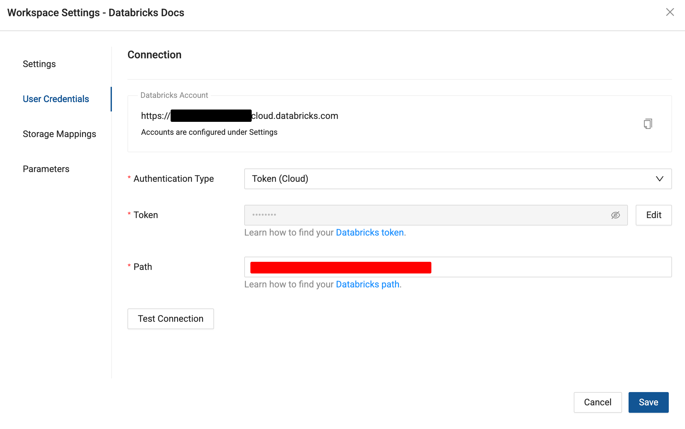Save the workspace settings
The image size is (685, 429).
coord(648,402)
